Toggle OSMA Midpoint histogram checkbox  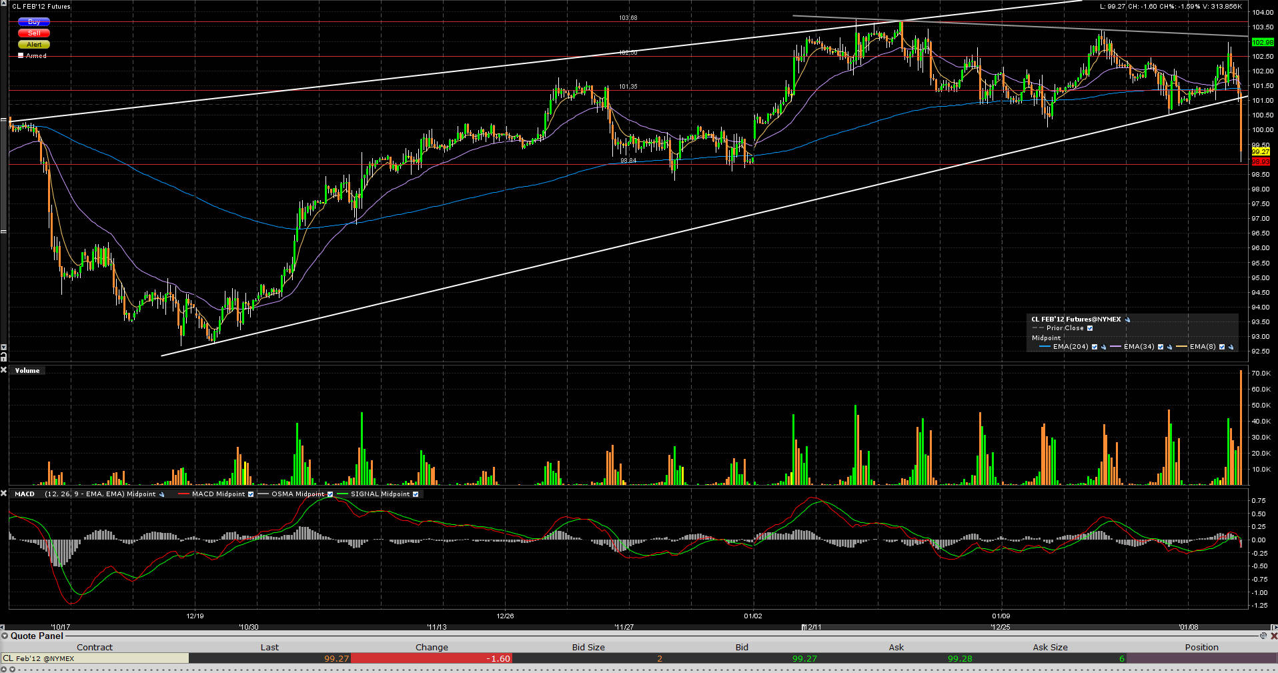(330, 494)
